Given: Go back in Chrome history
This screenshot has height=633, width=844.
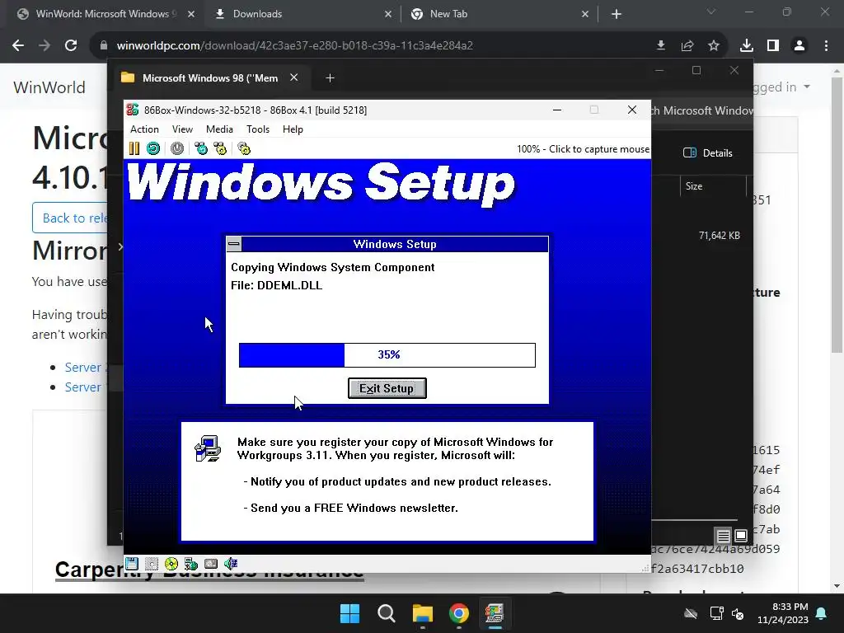Looking at the screenshot, I should [18, 46].
